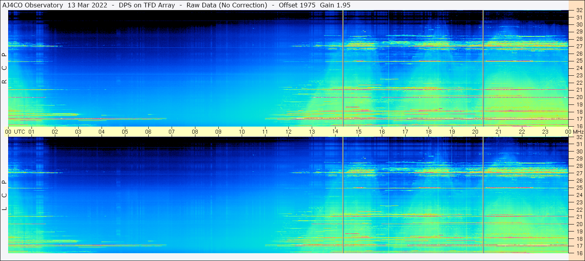Click the 23 hour label on time axis
Image resolution: width=585 pixels, height=261 pixels.
[545, 132]
